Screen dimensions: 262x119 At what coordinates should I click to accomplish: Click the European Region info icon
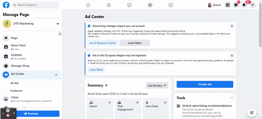point(89,55)
